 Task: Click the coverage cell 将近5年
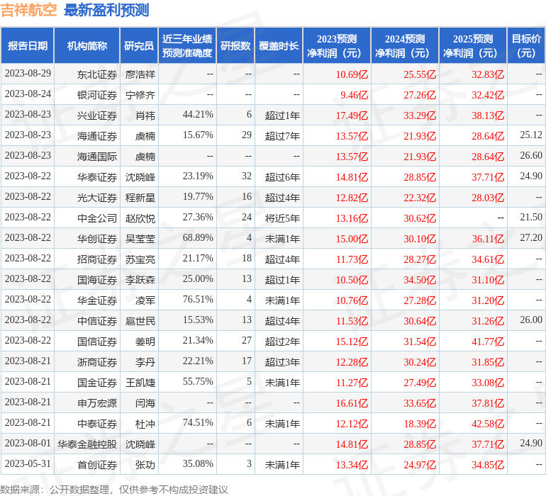coord(282,218)
